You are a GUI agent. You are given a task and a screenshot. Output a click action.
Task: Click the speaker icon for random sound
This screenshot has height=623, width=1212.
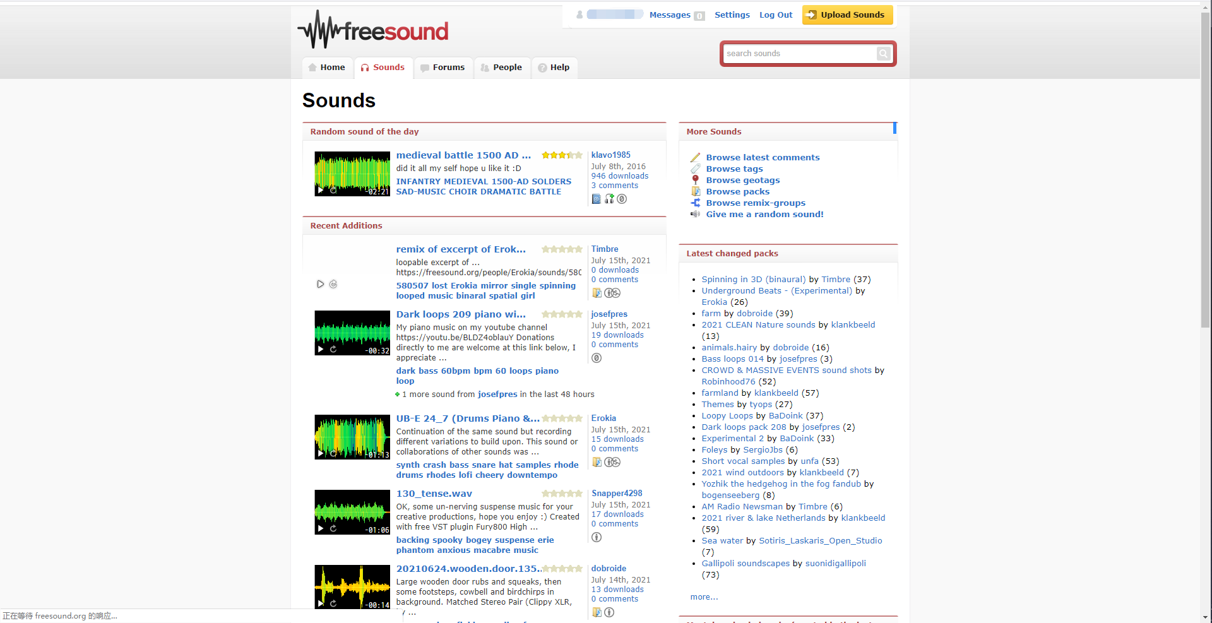(695, 214)
